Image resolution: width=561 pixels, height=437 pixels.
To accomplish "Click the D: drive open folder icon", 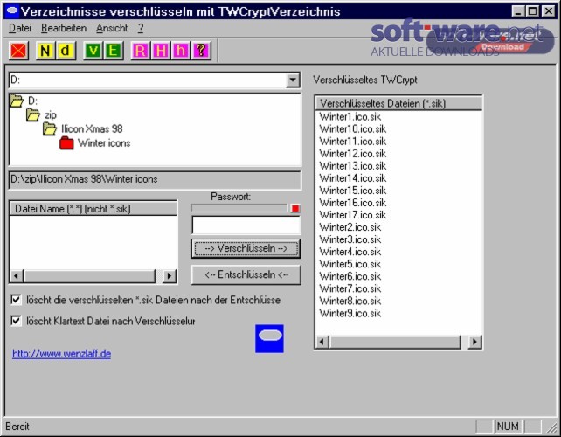I will click(17, 101).
